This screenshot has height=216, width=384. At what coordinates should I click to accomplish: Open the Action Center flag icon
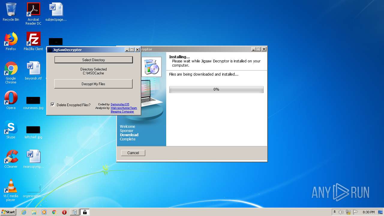click(x=355, y=212)
